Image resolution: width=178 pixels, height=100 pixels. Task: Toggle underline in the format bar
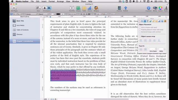[75, 14]
